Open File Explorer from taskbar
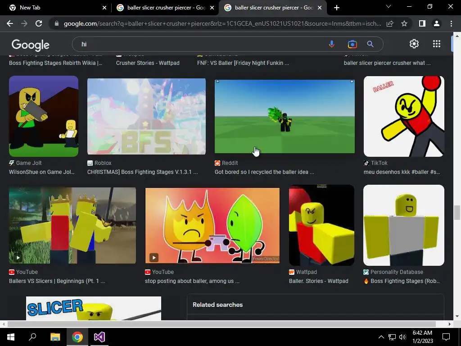Image resolution: width=461 pixels, height=346 pixels. (55, 337)
